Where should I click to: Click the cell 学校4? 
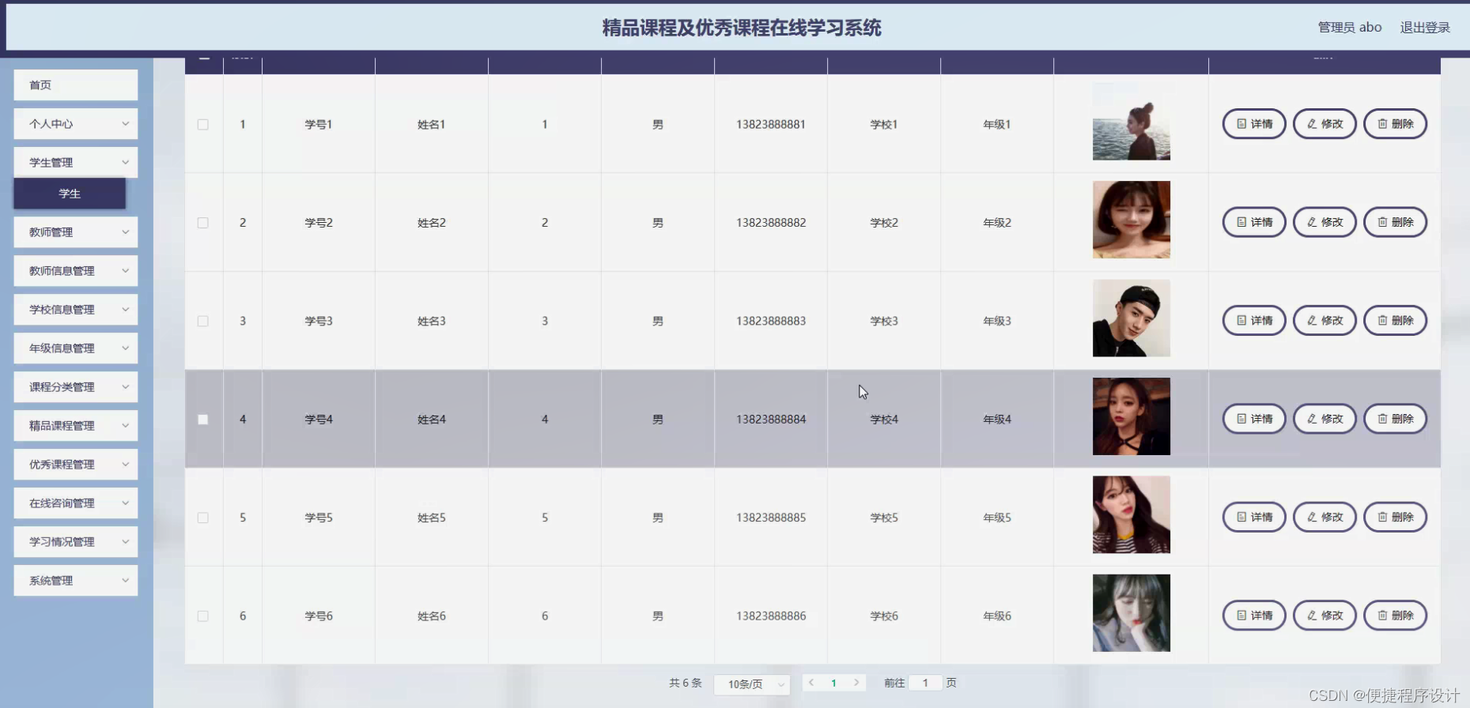[884, 420]
